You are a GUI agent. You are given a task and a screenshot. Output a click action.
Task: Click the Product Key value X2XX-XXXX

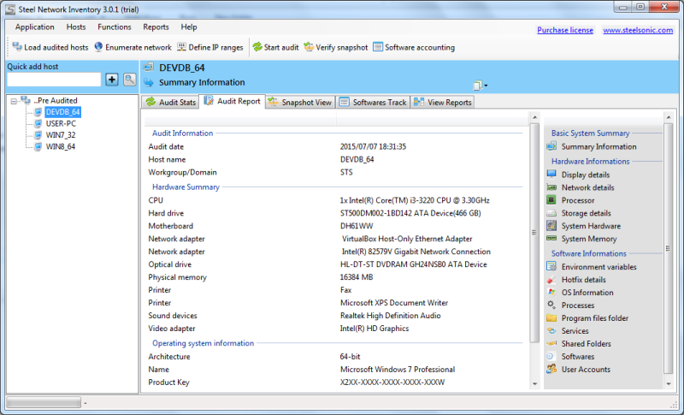tap(392, 382)
